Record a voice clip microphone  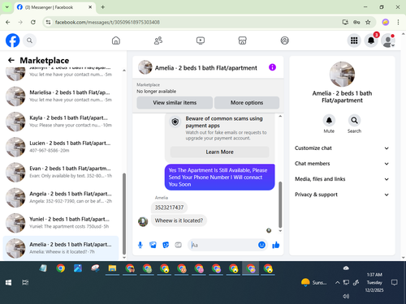(x=140, y=245)
